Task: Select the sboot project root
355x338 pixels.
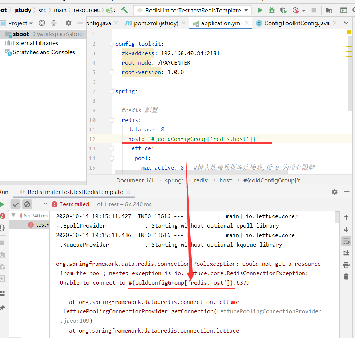Action: (43, 34)
